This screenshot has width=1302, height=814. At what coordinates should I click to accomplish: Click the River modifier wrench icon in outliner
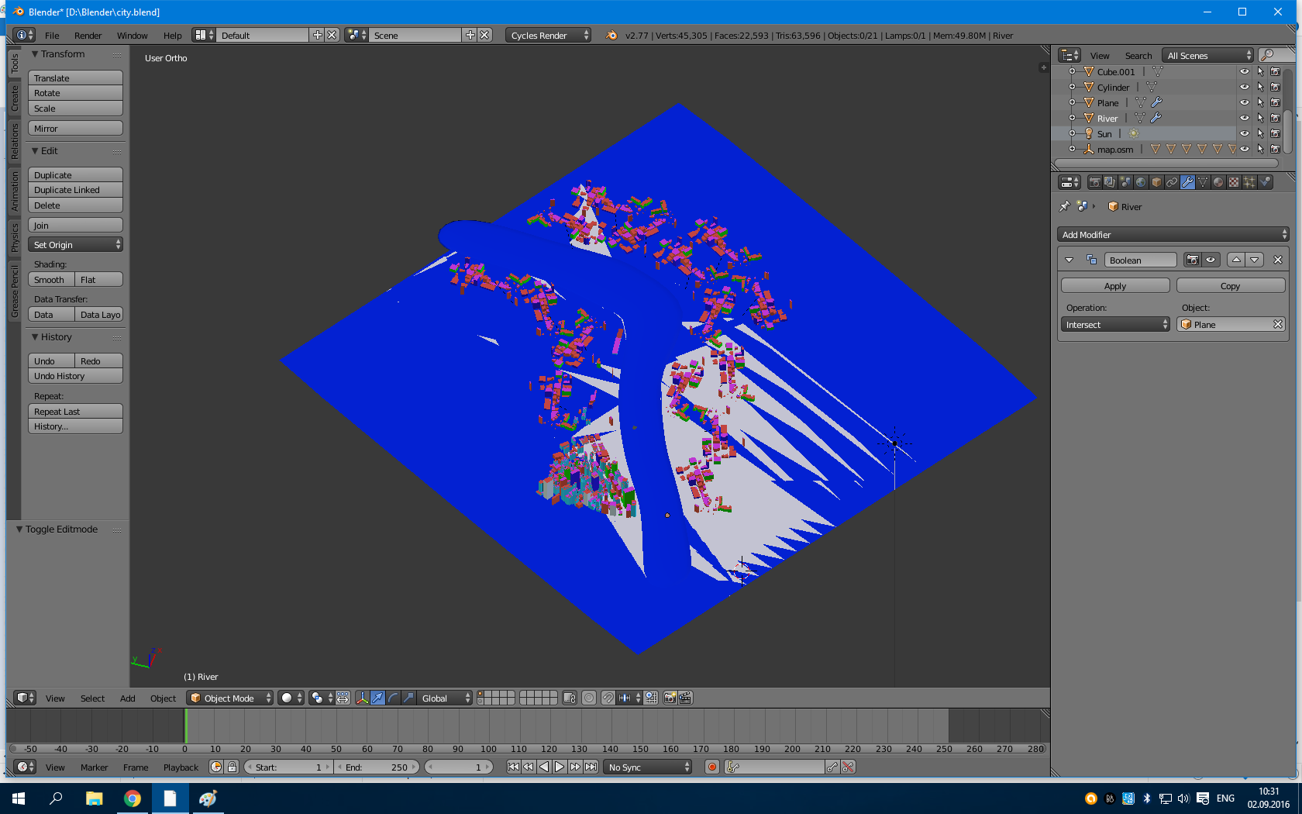pos(1156,118)
